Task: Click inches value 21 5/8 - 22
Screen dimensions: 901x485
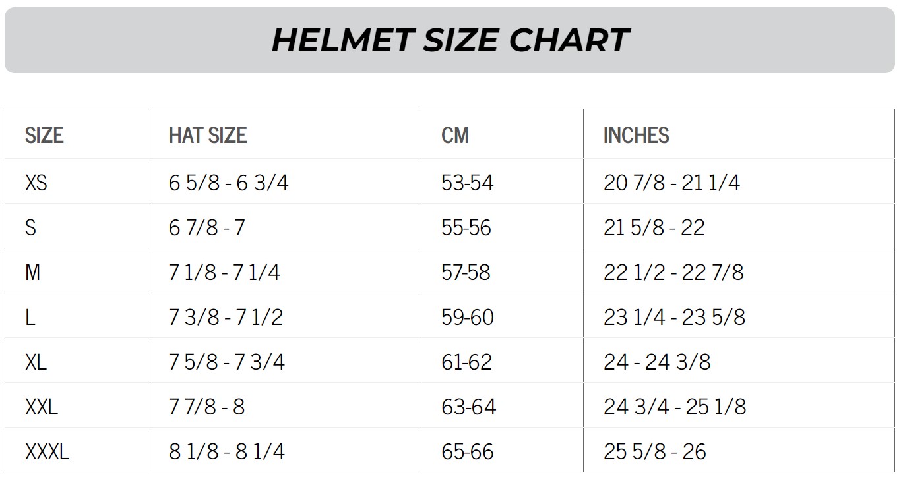Action: 654,227
